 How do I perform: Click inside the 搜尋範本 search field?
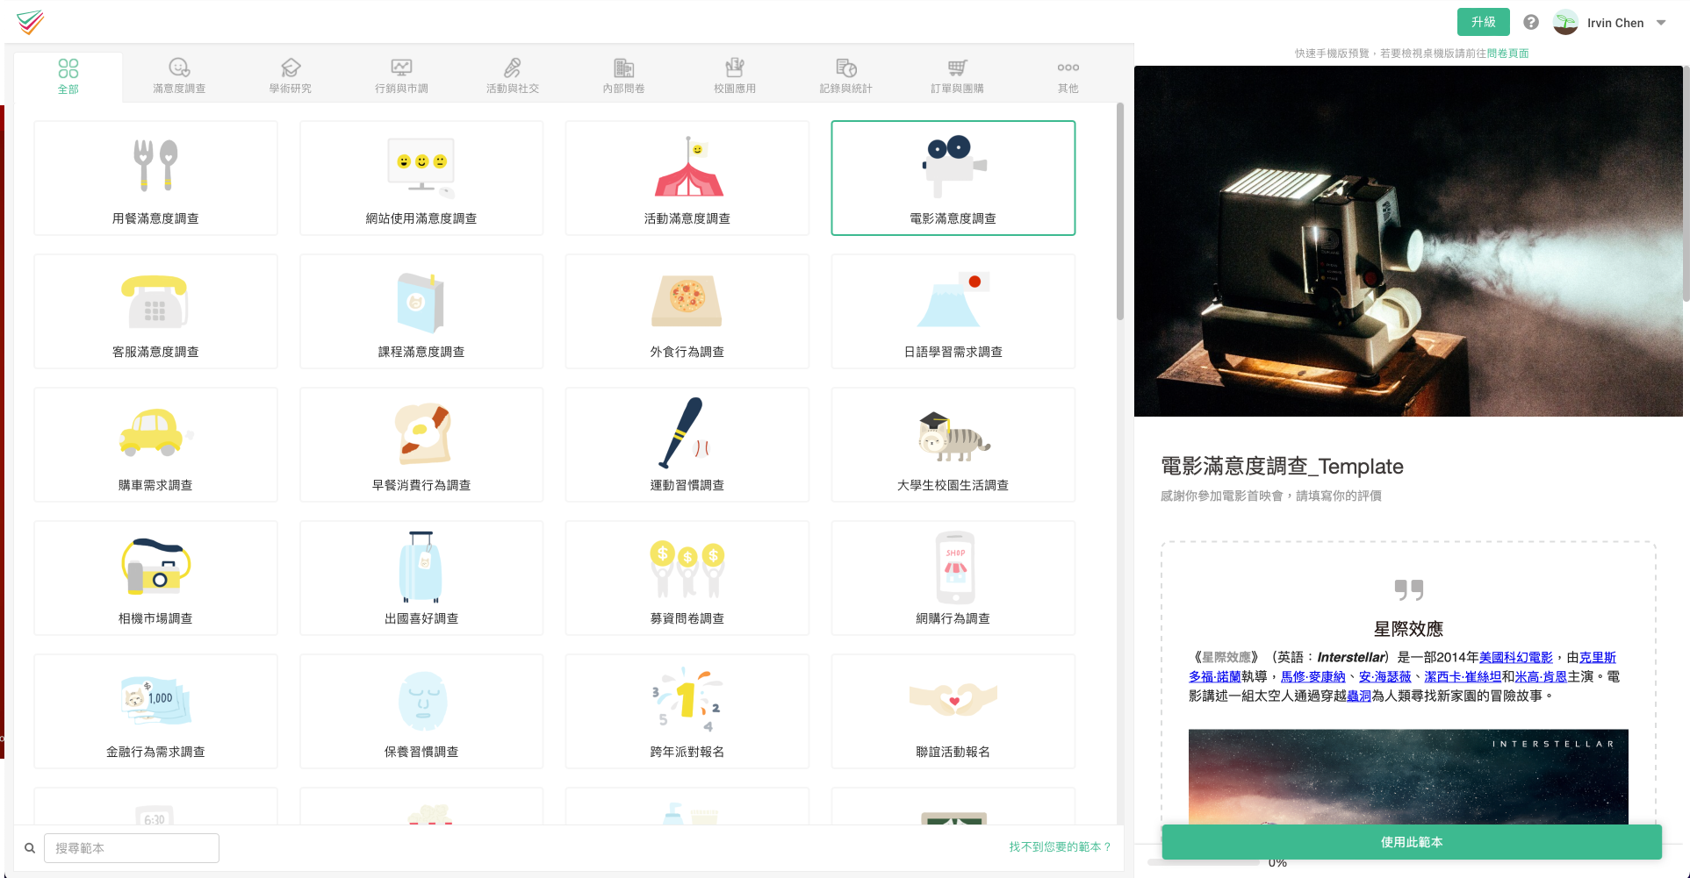130,847
